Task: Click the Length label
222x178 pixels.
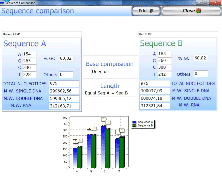Action: click(110, 86)
